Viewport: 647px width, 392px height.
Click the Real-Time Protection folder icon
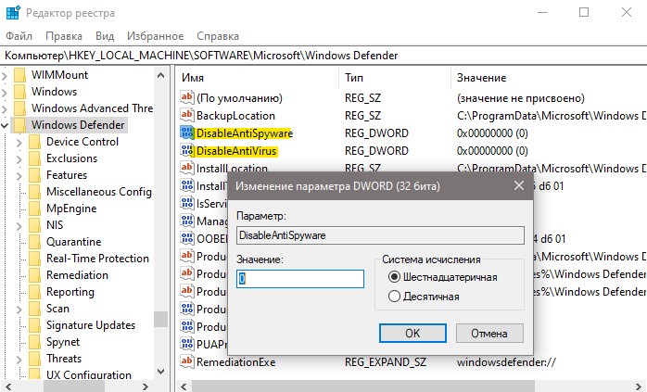(34, 259)
